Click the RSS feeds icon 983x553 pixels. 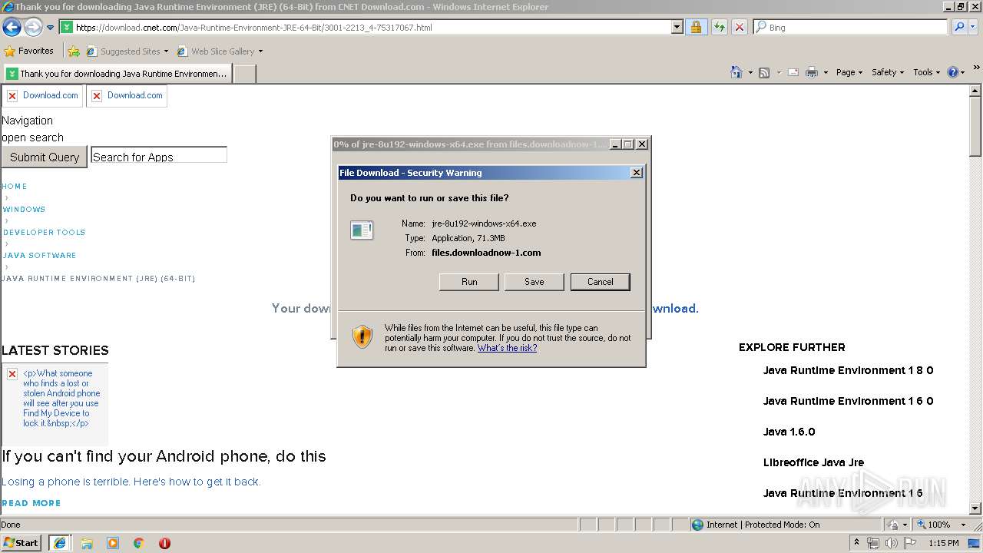click(764, 72)
